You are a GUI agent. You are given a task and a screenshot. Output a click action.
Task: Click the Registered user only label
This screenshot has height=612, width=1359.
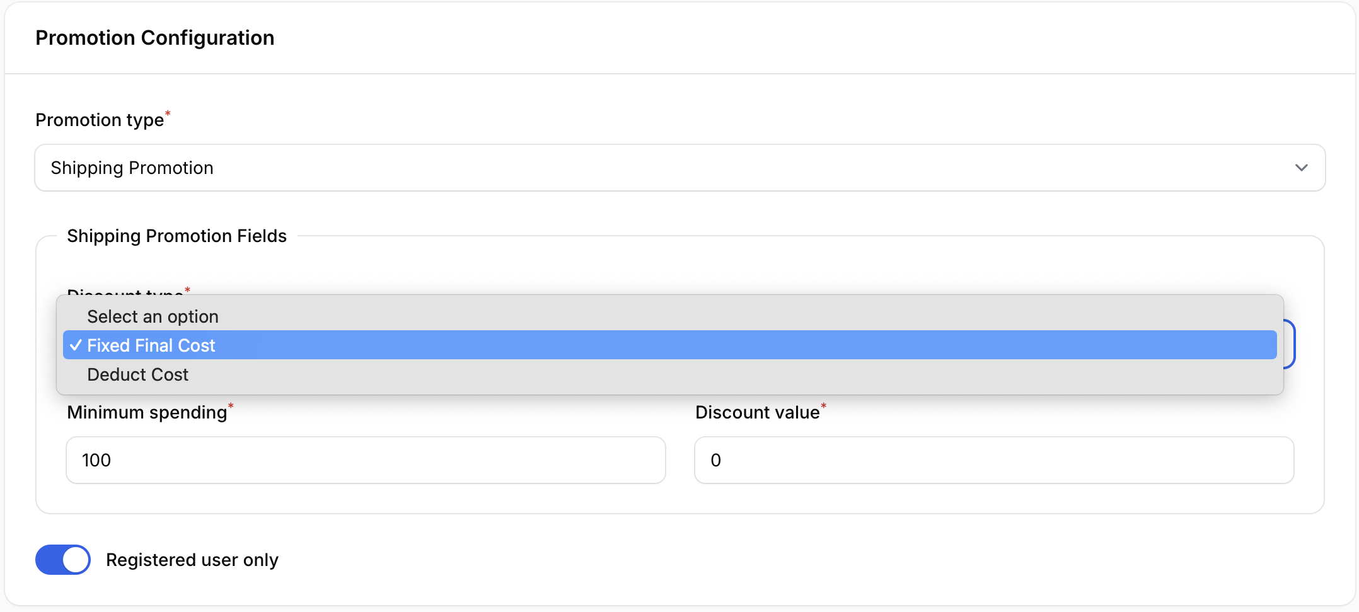point(192,560)
